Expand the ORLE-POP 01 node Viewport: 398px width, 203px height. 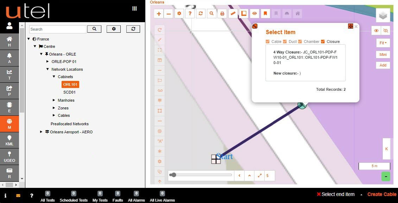[48, 62]
